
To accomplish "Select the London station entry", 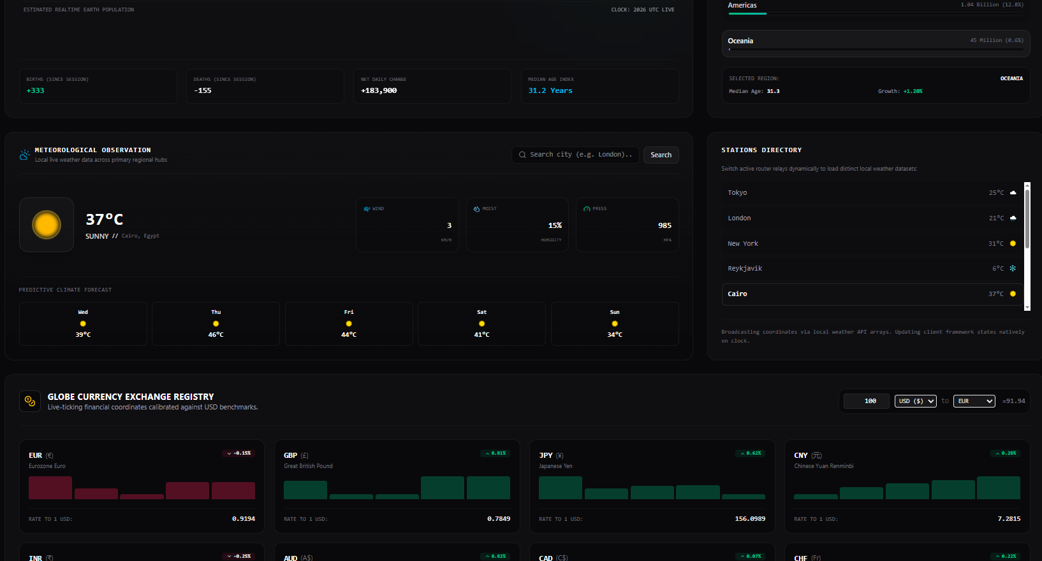I will coord(872,218).
